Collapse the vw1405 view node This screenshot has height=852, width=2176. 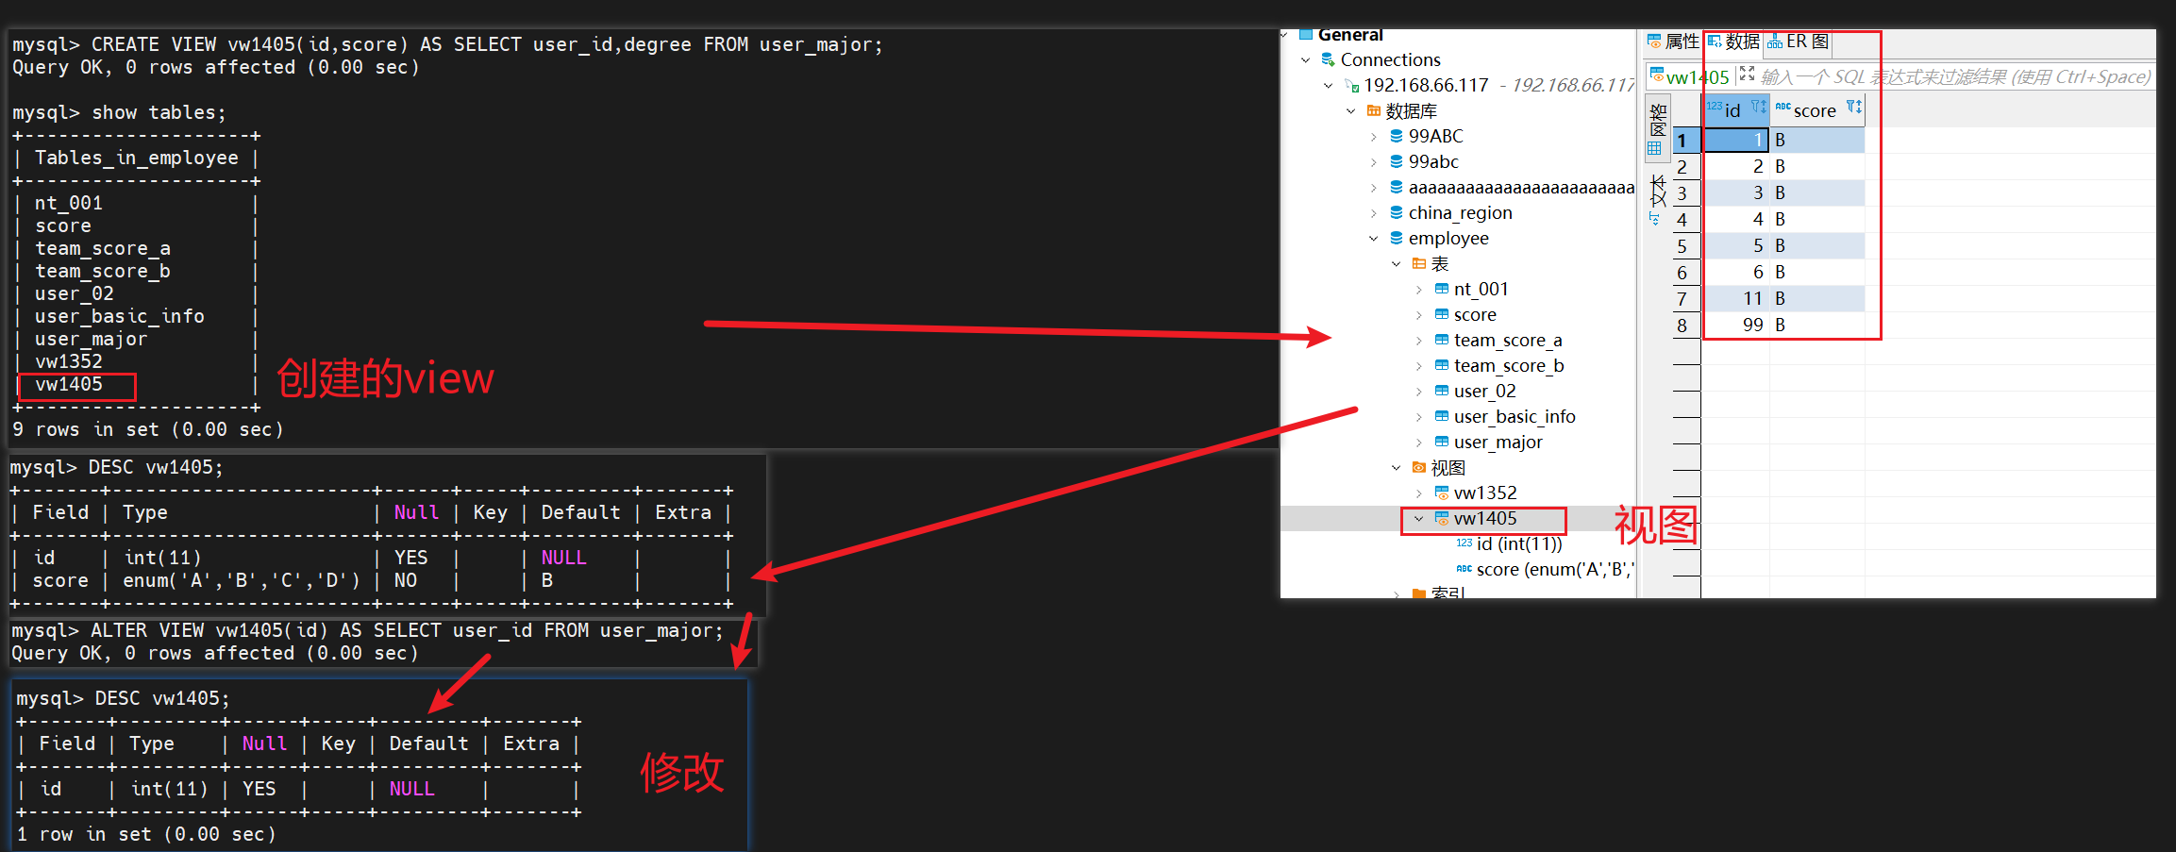[x=1419, y=519]
